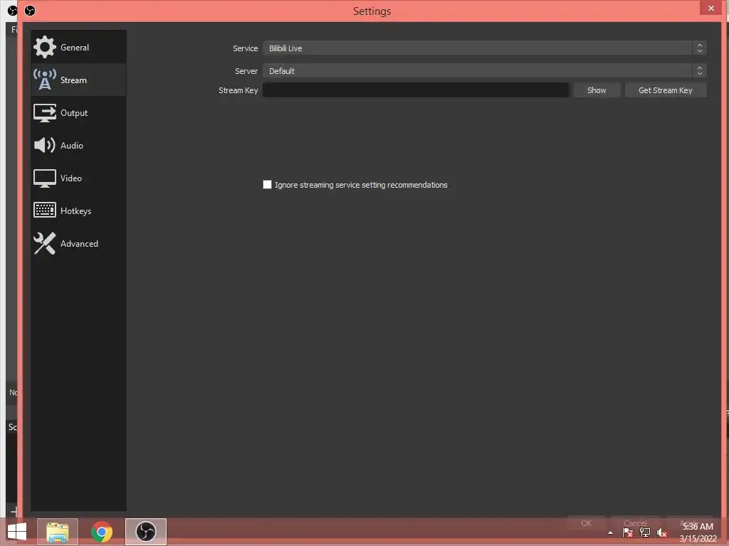This screenshot has width=729, height=546.
Task: Click the Cancel button
Action: [x=635, y=523]
